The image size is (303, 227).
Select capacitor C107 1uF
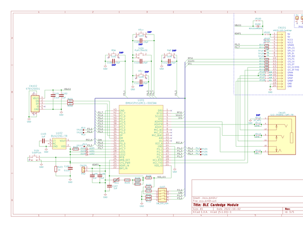tap(109, 186)
